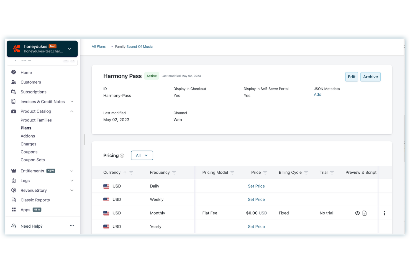The width and height of the screenshot is (410, 273).
Task: Preview Monthly price with the eye icon
Action: (x=357, y=213)
